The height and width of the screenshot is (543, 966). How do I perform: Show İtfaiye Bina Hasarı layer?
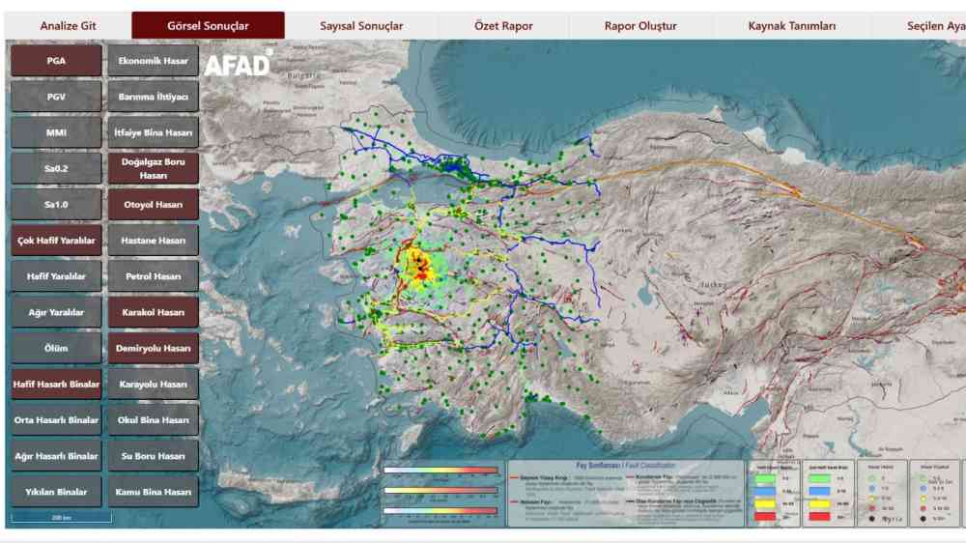tap(154, 132)
